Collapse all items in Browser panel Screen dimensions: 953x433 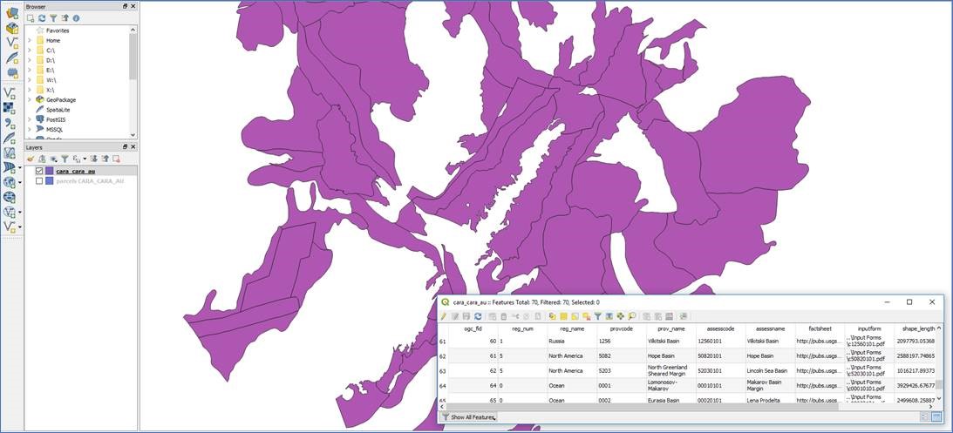65,18
